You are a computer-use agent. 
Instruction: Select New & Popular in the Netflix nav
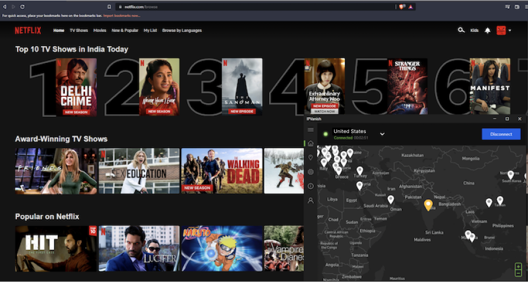click(125, 30)
